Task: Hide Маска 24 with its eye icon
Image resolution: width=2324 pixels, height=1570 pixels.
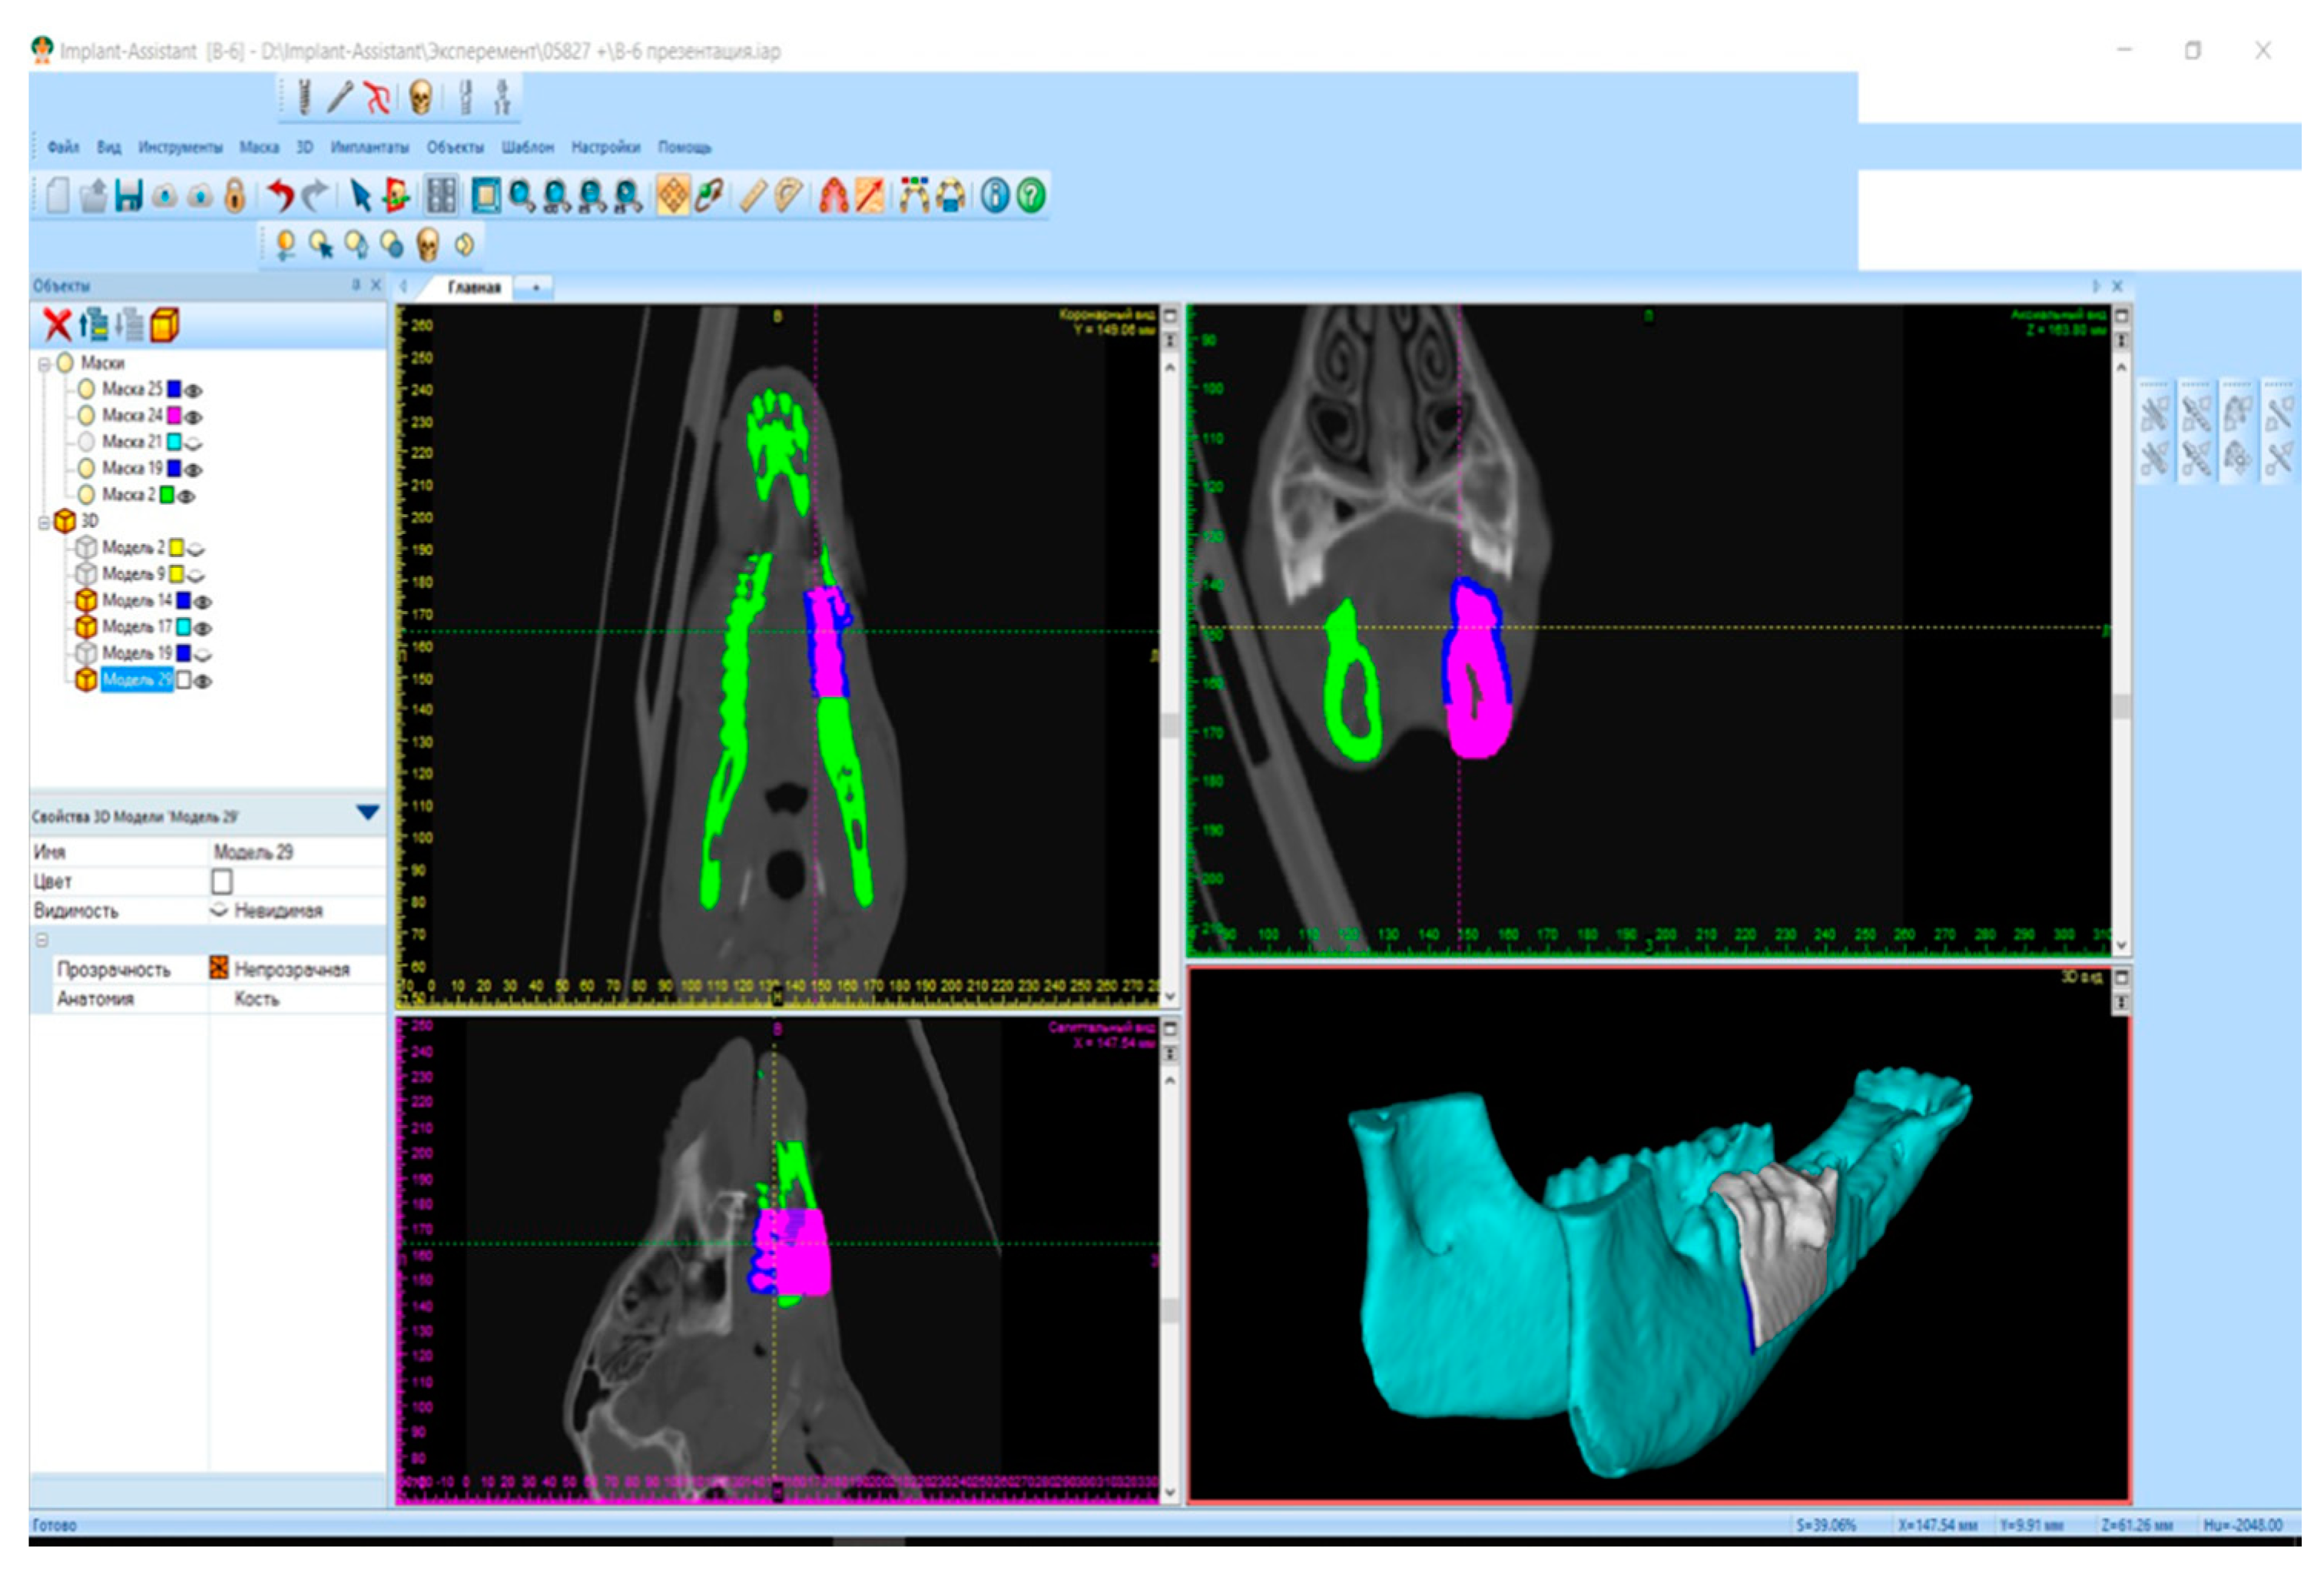Action: point(194,417)
